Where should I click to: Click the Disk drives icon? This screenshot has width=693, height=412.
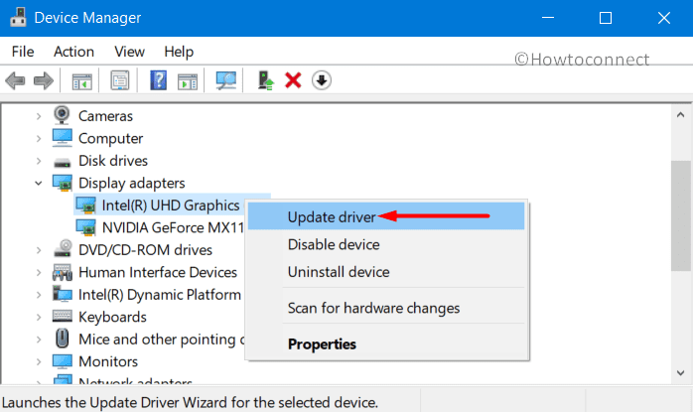(63, 163)
